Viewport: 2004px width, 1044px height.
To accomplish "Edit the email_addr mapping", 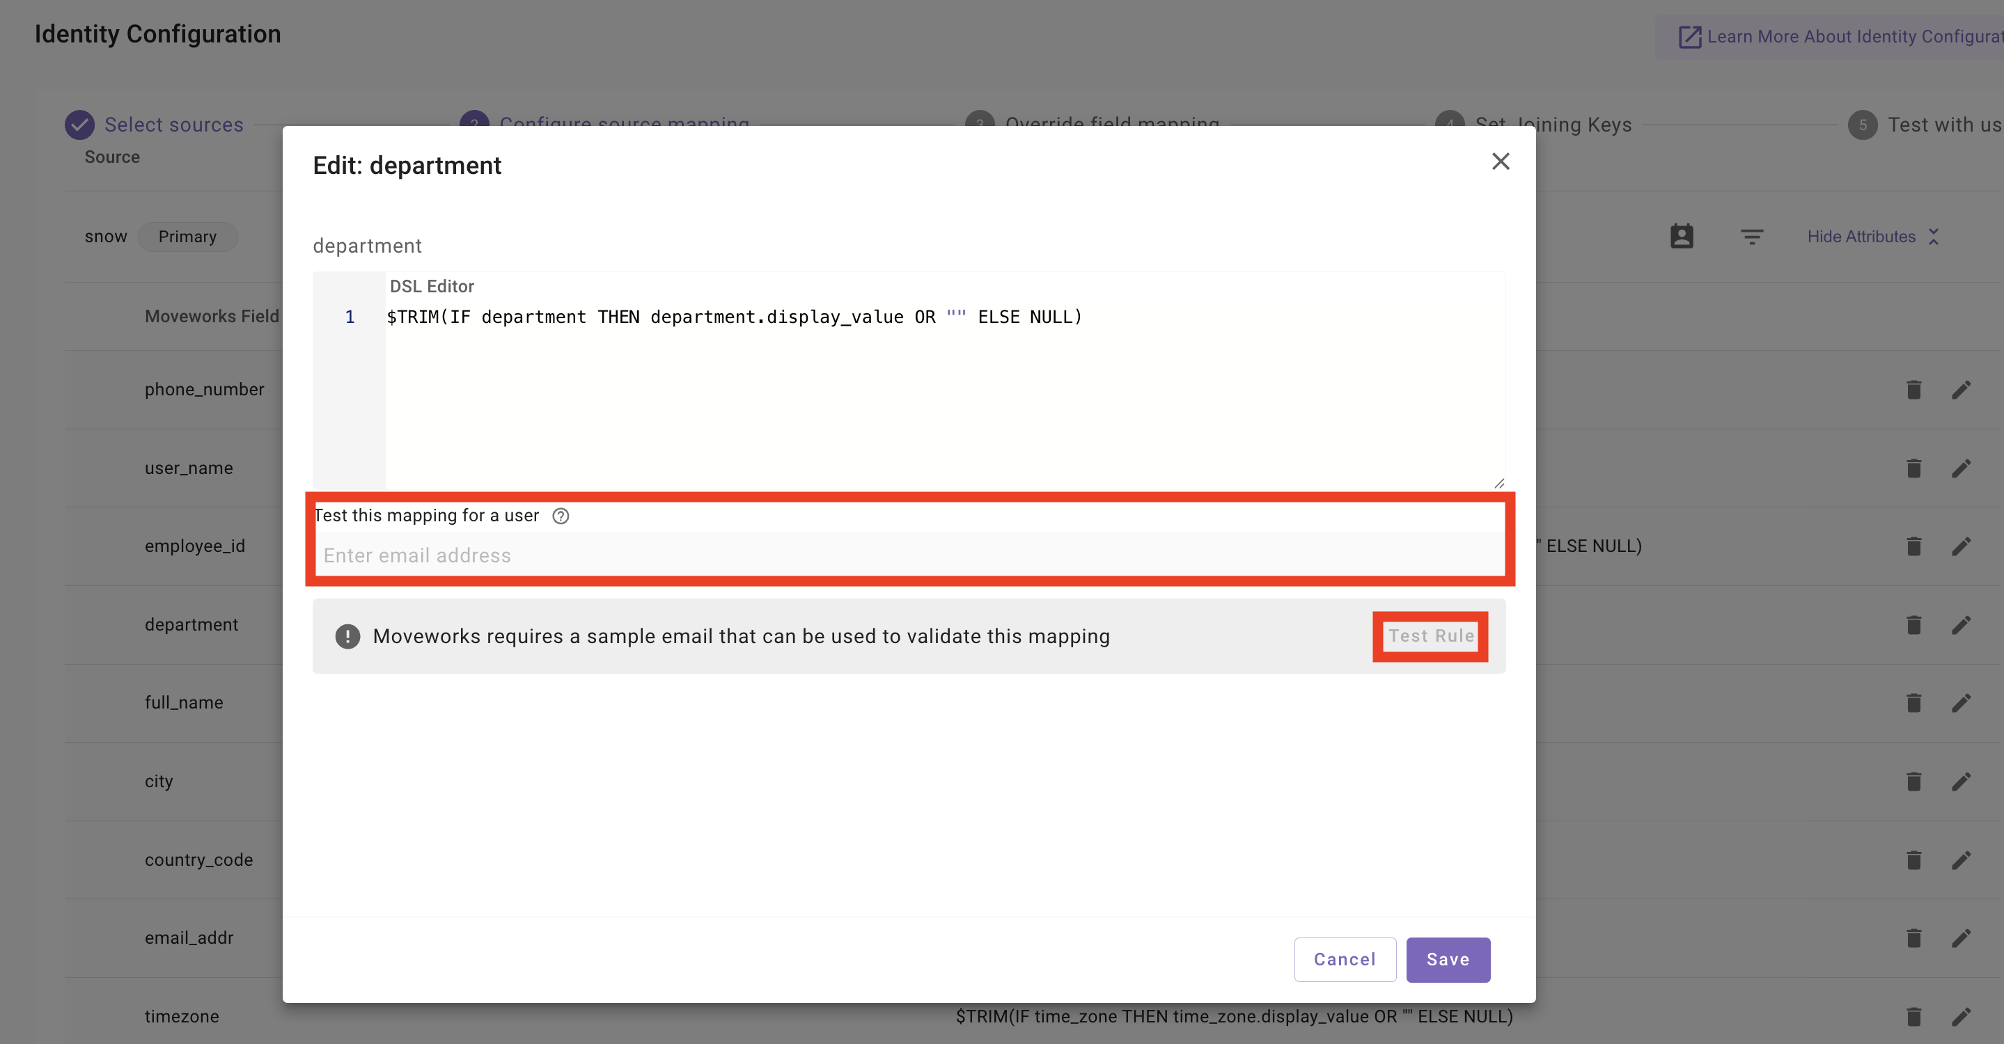I will (1962, 938).
